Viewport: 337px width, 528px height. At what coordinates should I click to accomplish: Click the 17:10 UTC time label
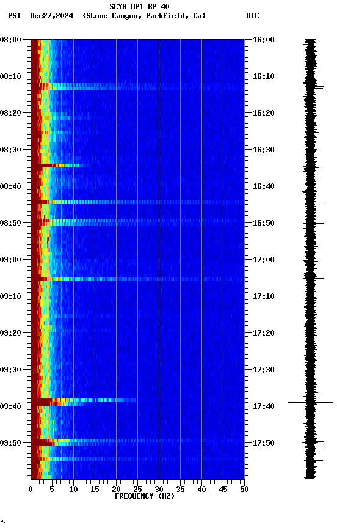click(264, 296)
